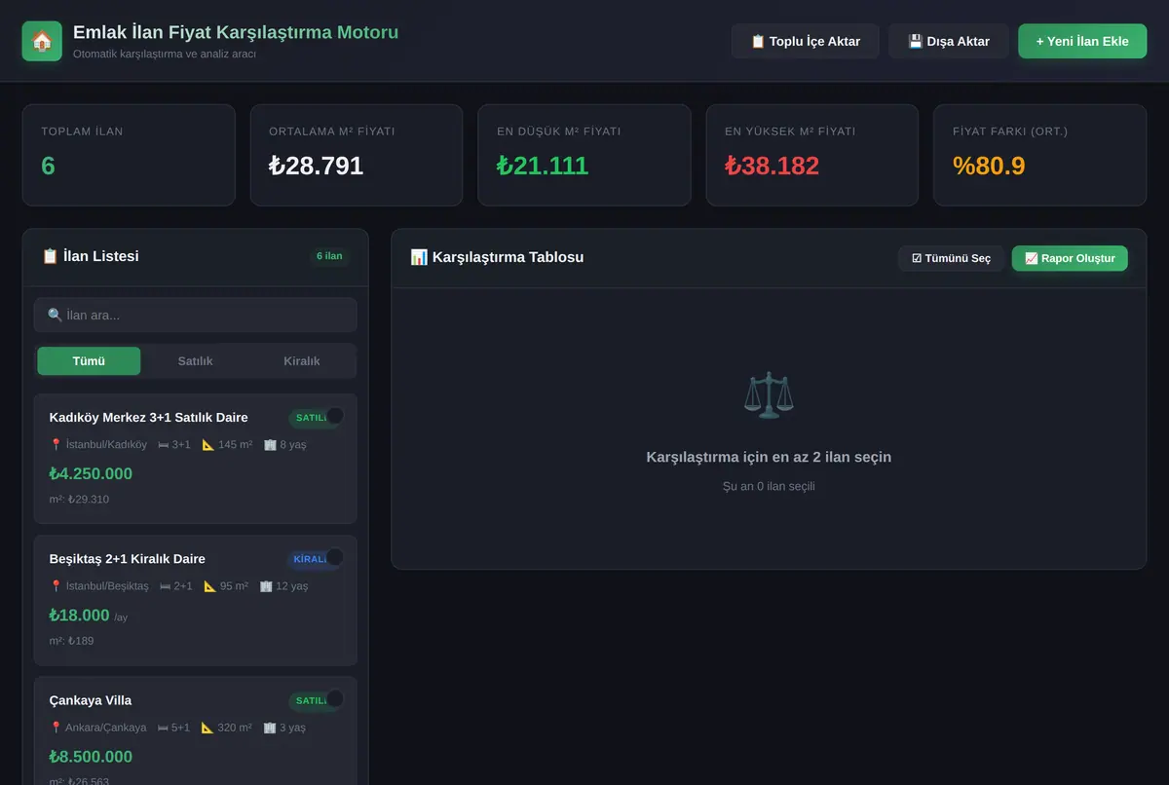
Task: Add a listing with Yeni İlan Ekle
Action: 1082,41
